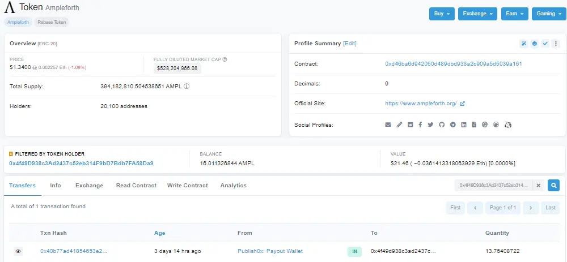
Task: Open the blog pencil social icon
Action: point(399,125)
